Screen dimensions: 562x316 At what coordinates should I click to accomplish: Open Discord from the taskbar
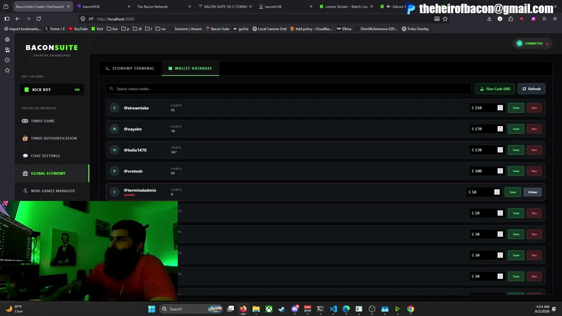[x=295, y=309]
